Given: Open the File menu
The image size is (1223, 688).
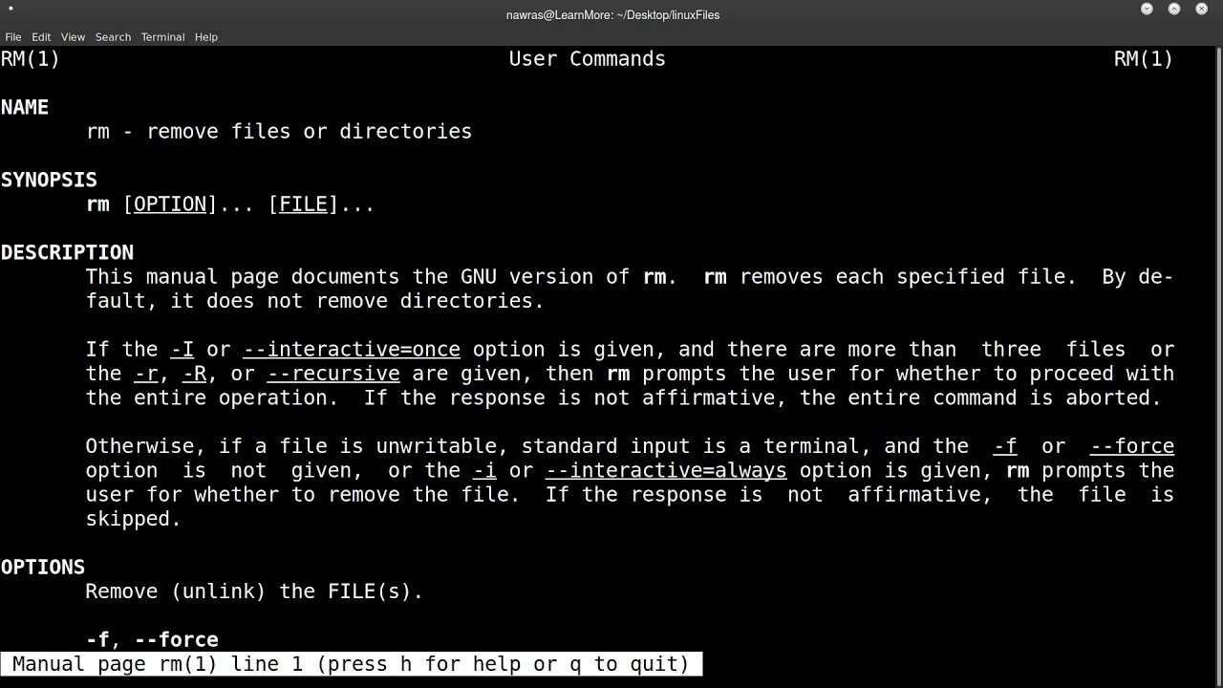Looking at the screenshot, I should click(13, 37).
